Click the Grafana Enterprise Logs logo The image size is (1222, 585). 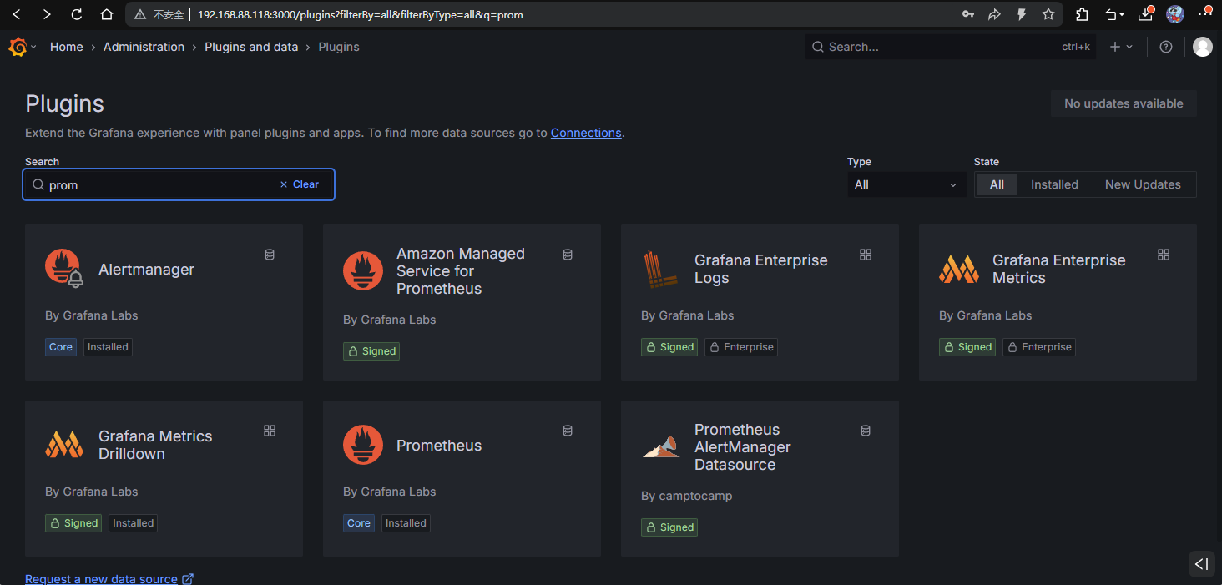tap(661, 269)
